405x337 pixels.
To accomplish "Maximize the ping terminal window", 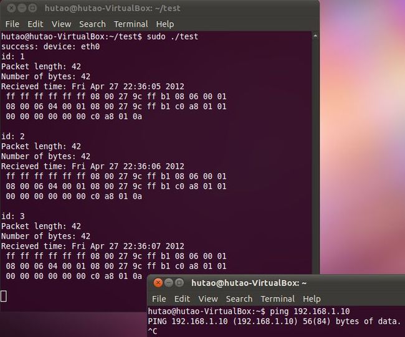I will 179,283.
